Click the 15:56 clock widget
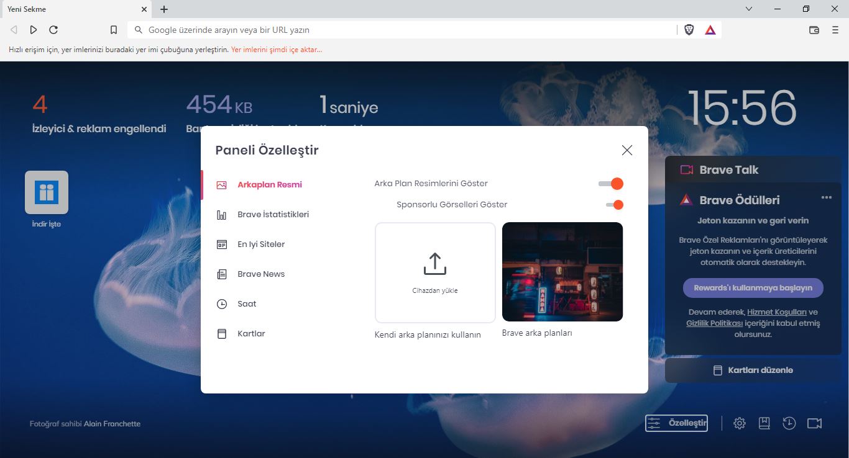This screenshot has height=458, width=849. [x=742, y=108]
